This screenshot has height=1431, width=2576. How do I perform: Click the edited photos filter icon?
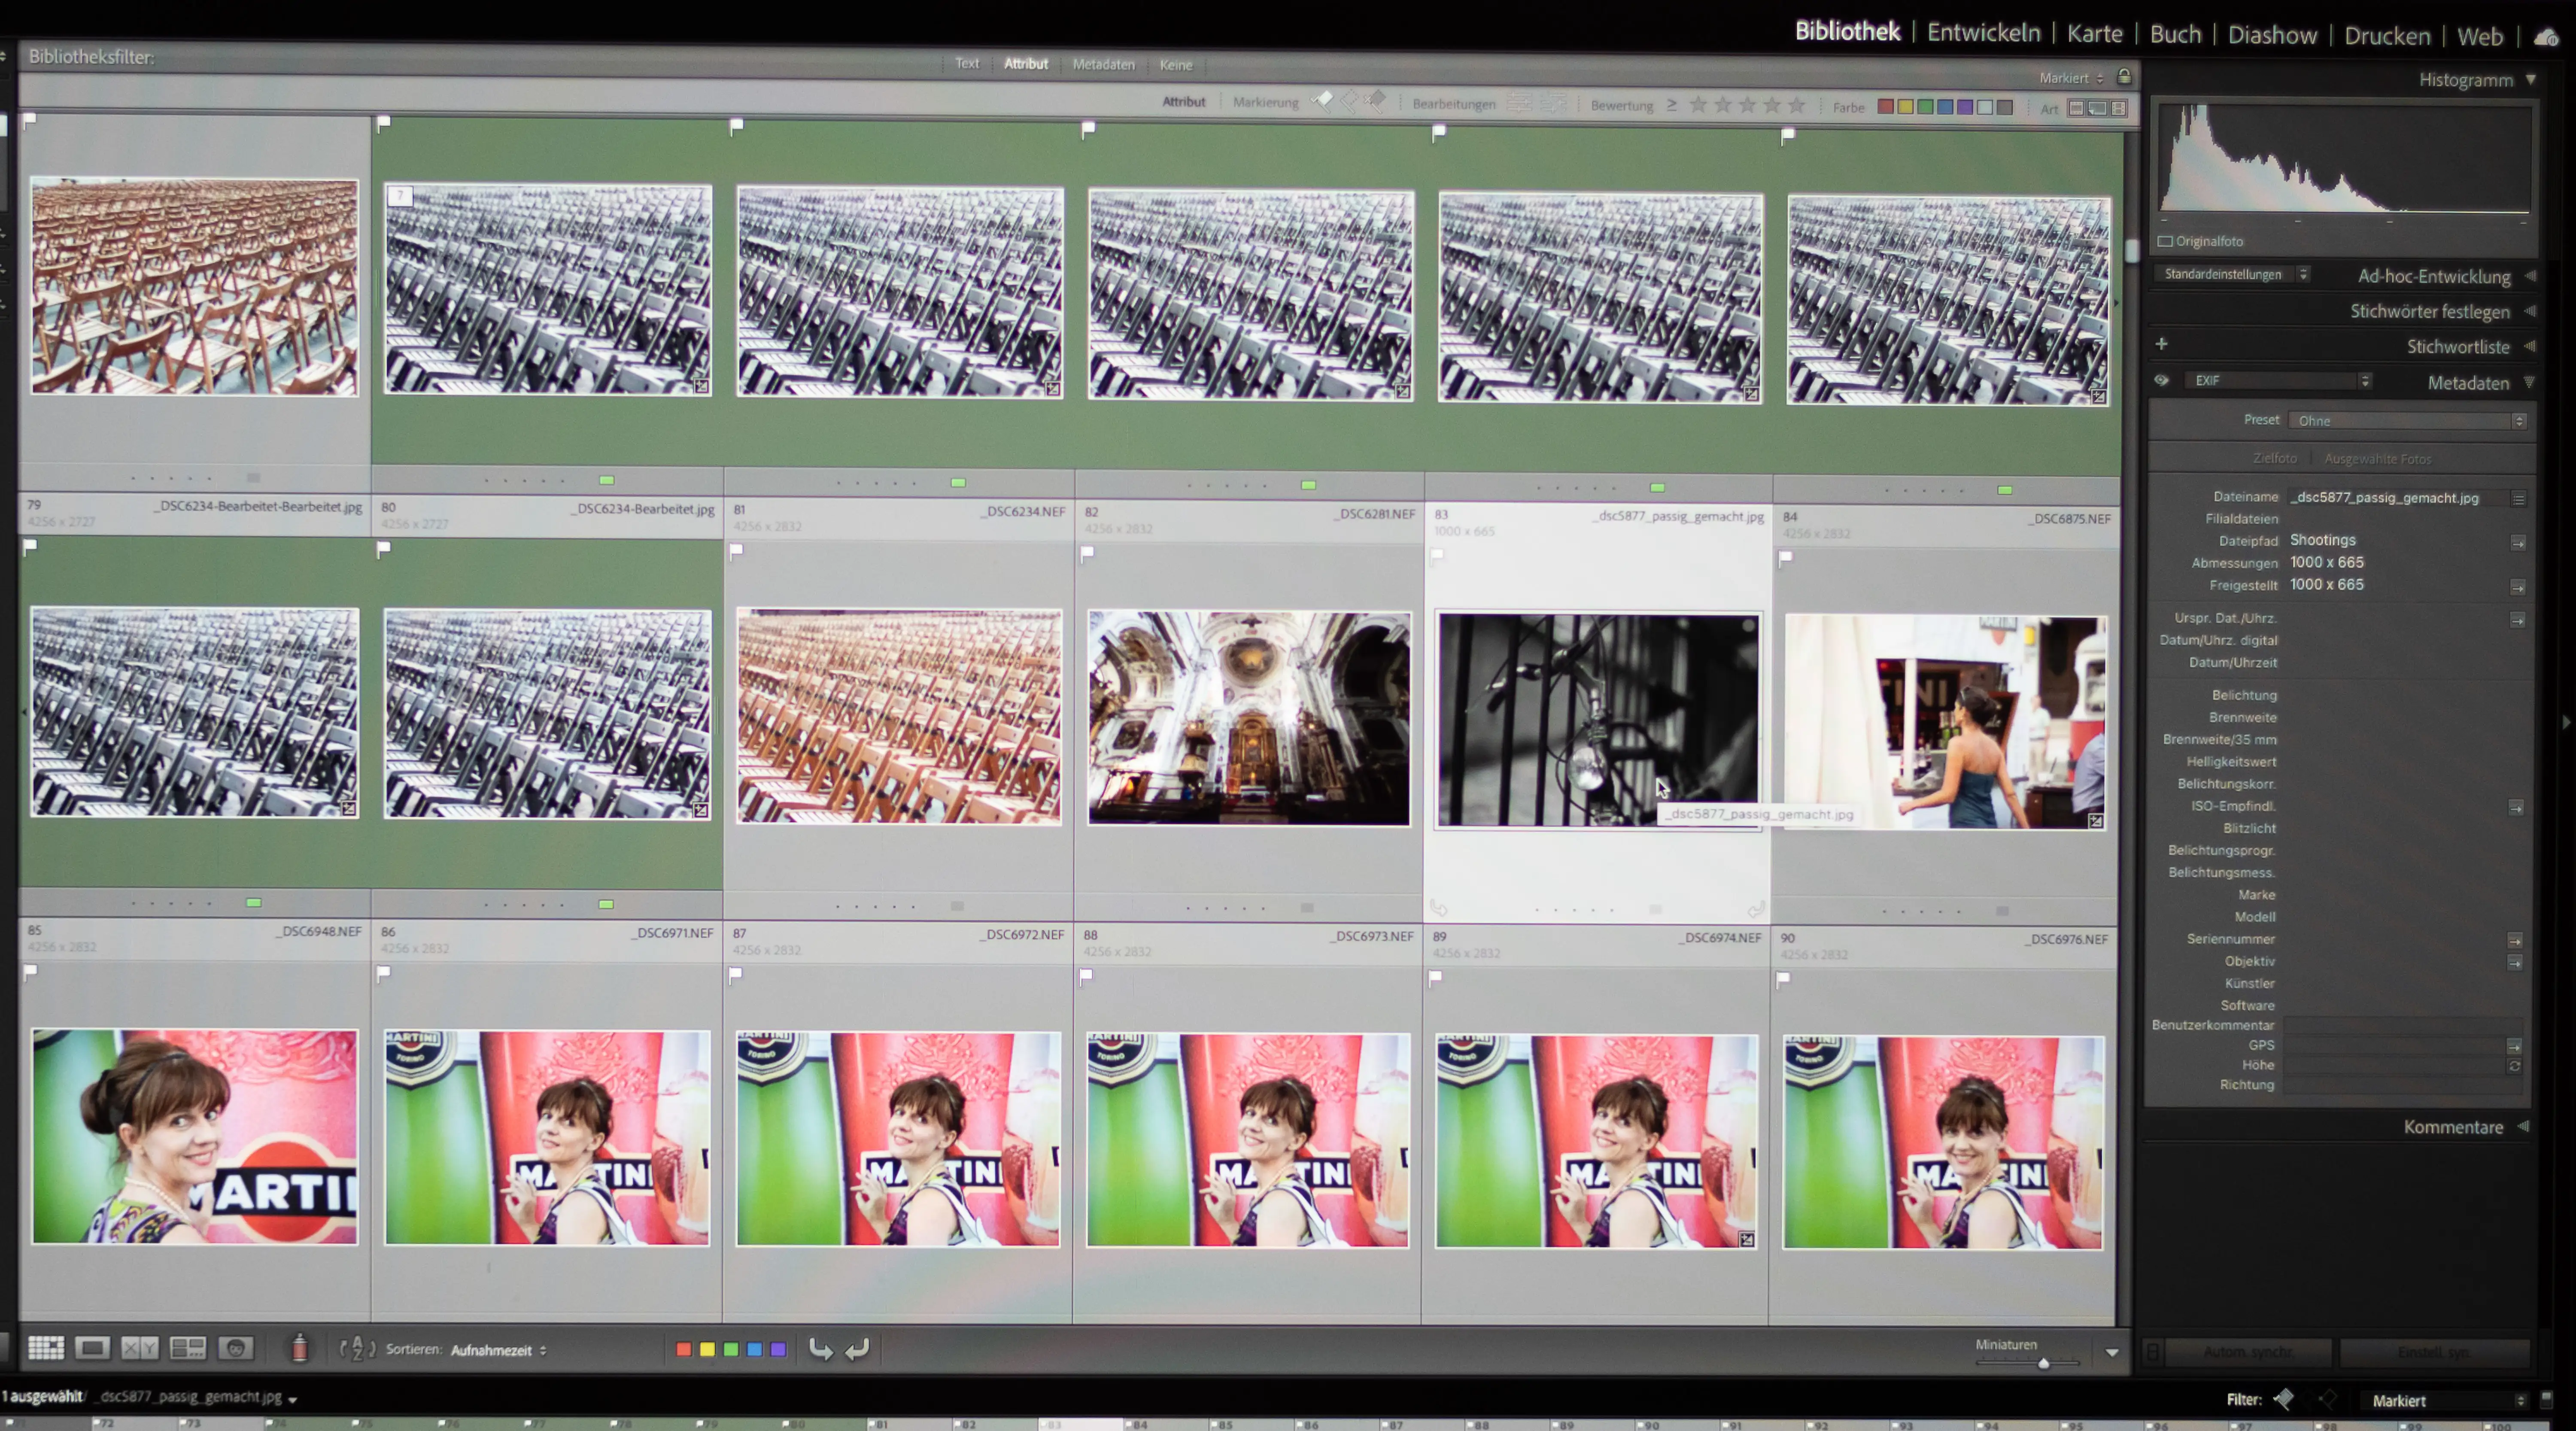(1519, 103)
